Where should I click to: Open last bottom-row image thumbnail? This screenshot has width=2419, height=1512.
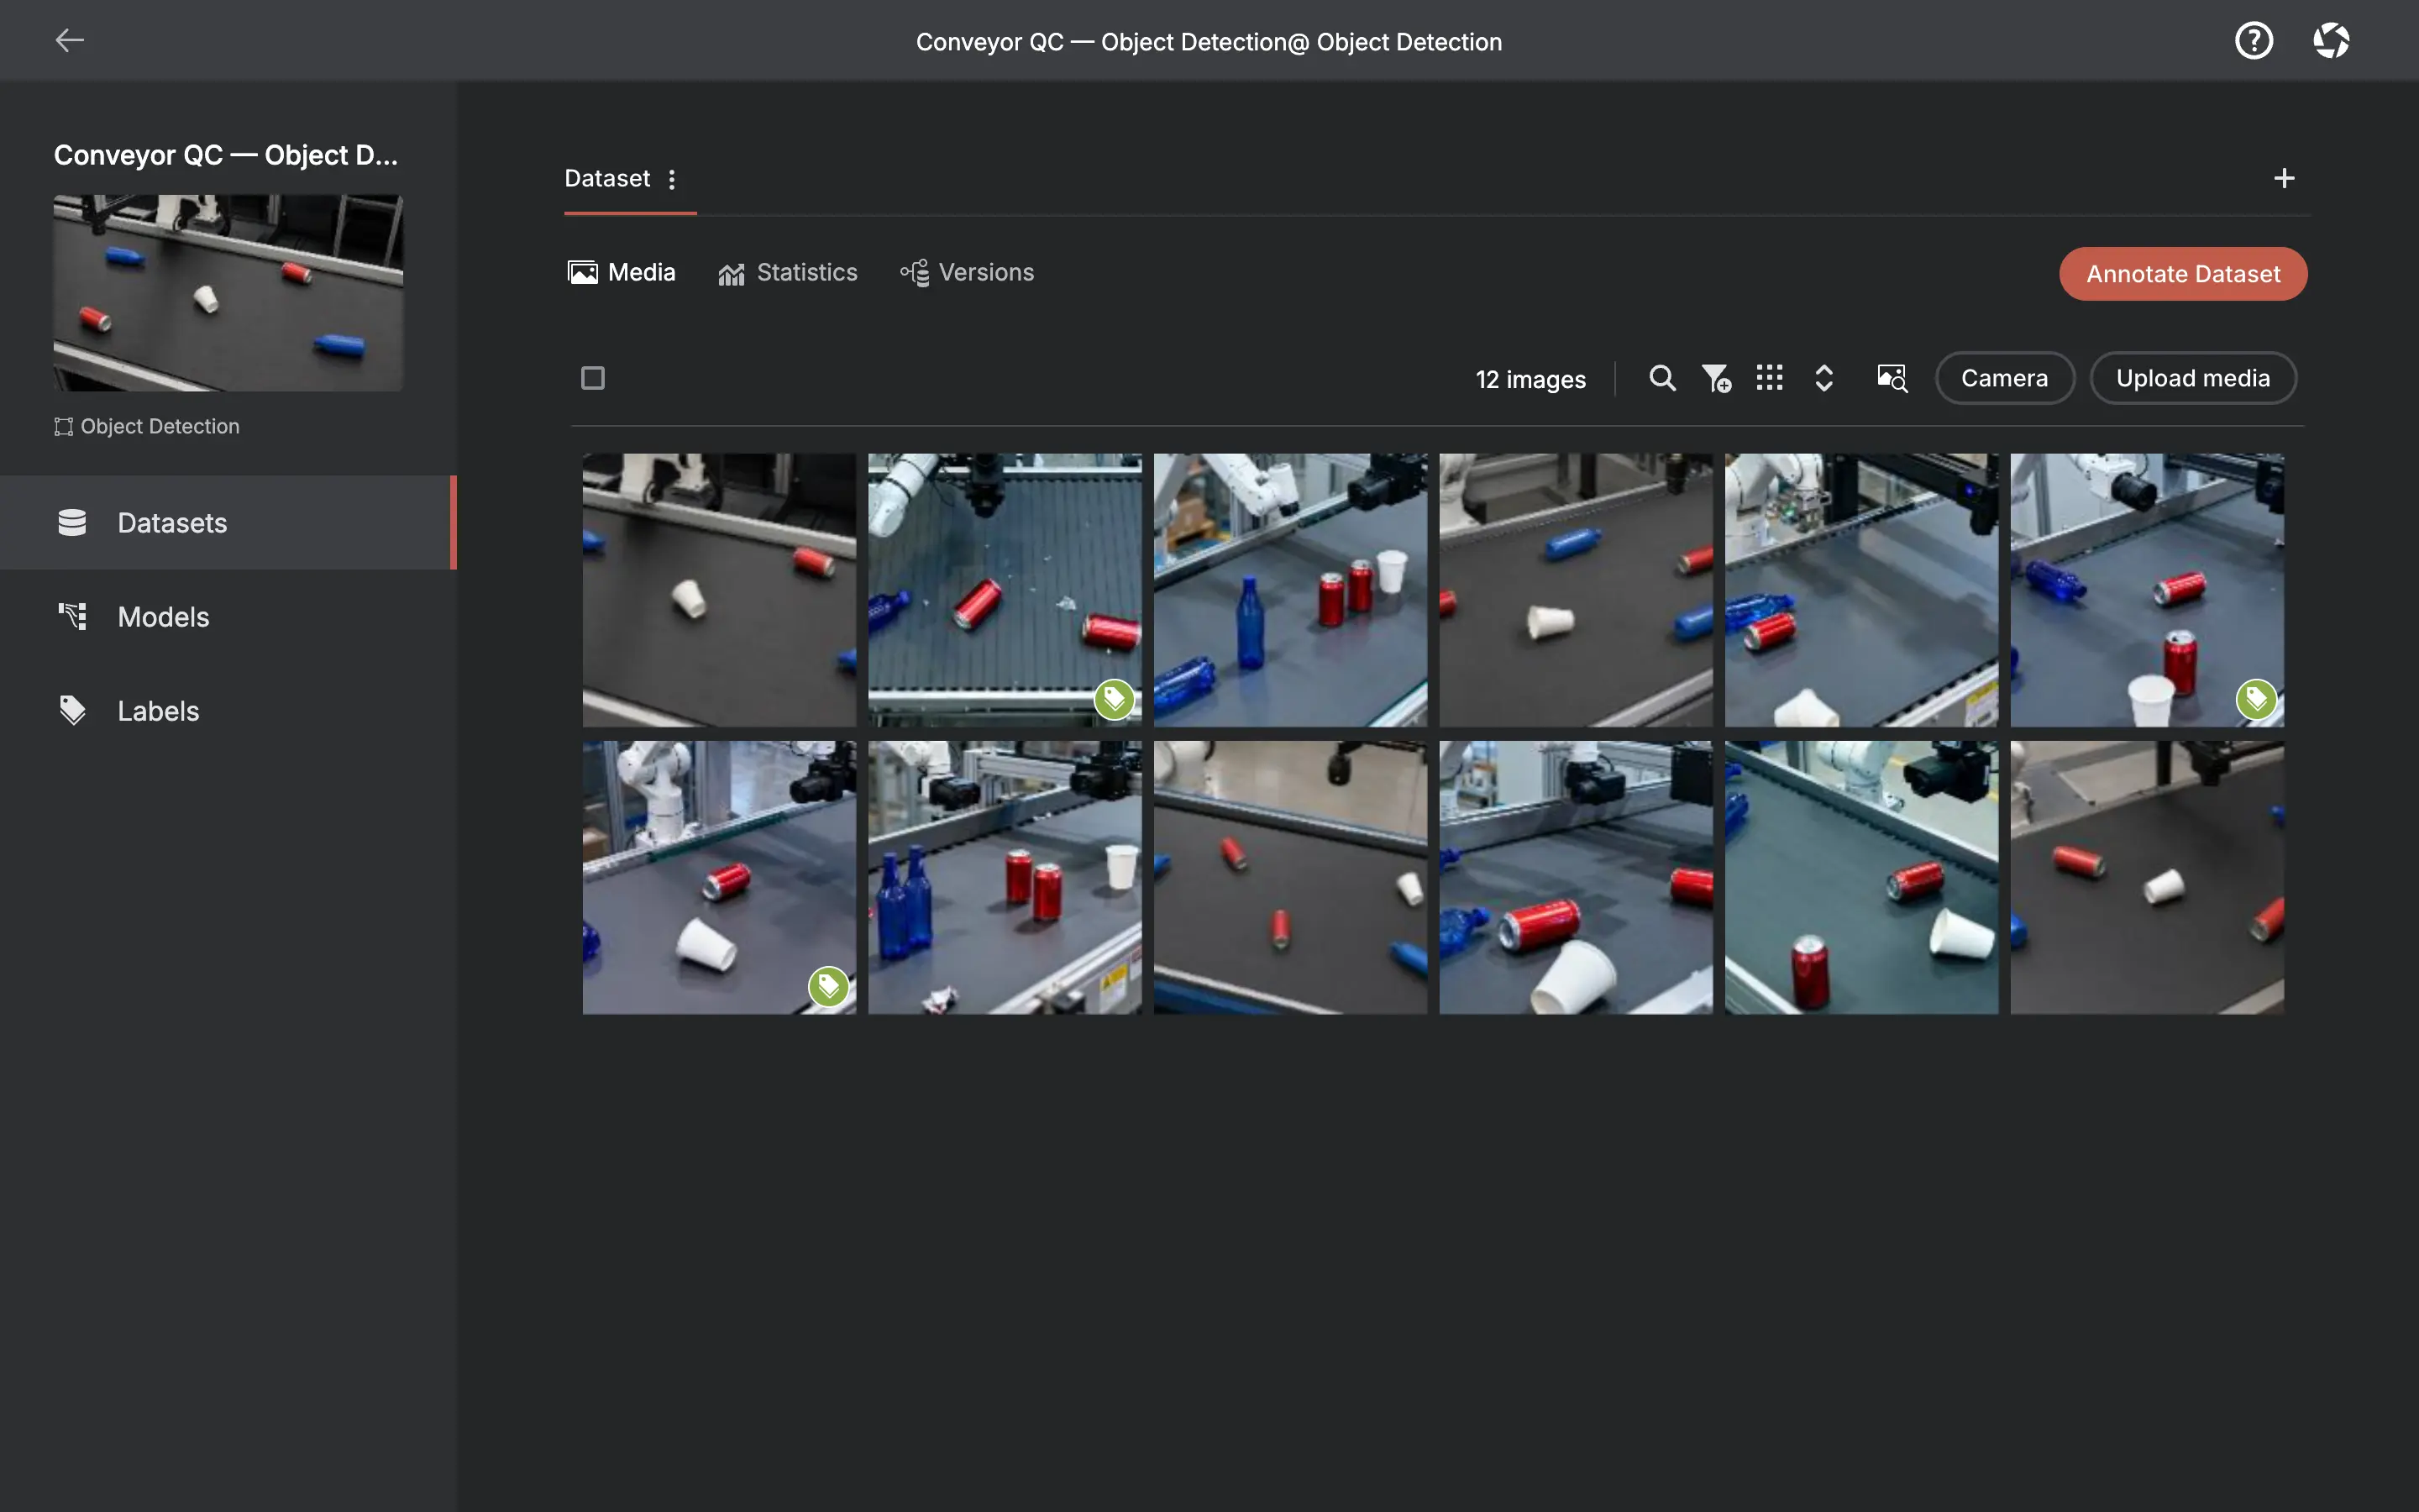(x=2147, y=878)
